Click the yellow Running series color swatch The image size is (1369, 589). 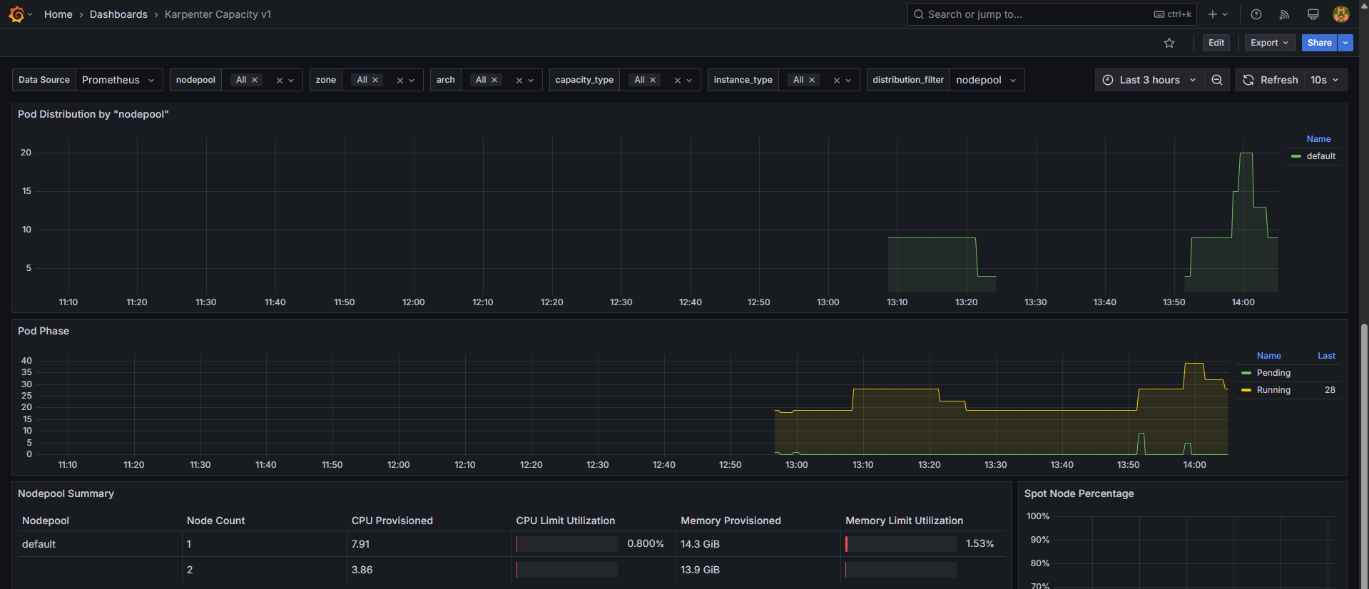click(1246, 390)
